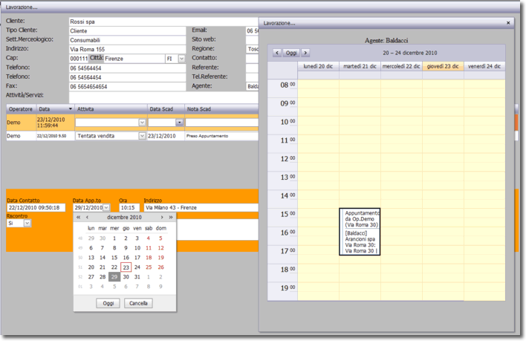Select day 29 highlighted in dicembre

(114, 276)
